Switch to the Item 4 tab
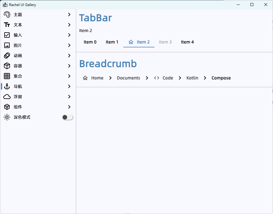Viewport: 273px width, 214px height. [x=187, y=42]
